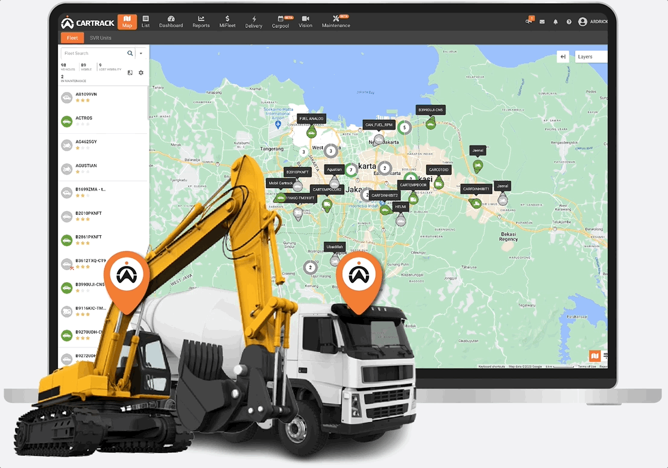
Task: Select vehicle AG4625GY in the list
Action: click(x=102, y=145)
